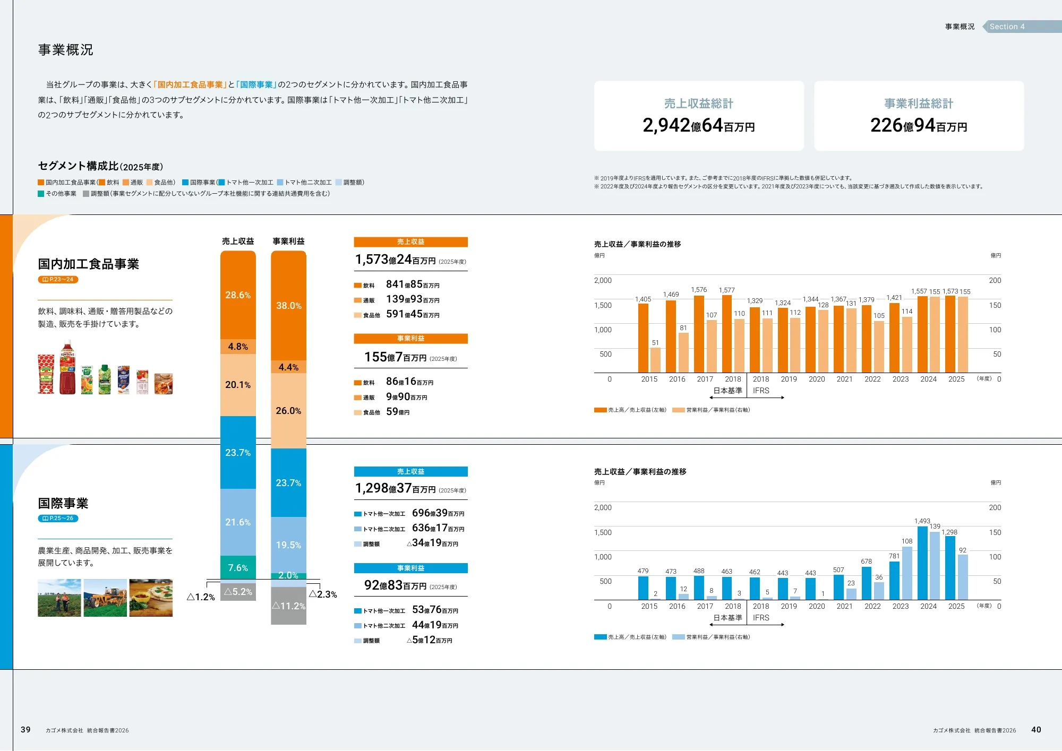Image resolution: width=1062 pixels, height=751 pixels.
Task: Click the 26.0% pale orange bar segment
Action: coord(288,411)
